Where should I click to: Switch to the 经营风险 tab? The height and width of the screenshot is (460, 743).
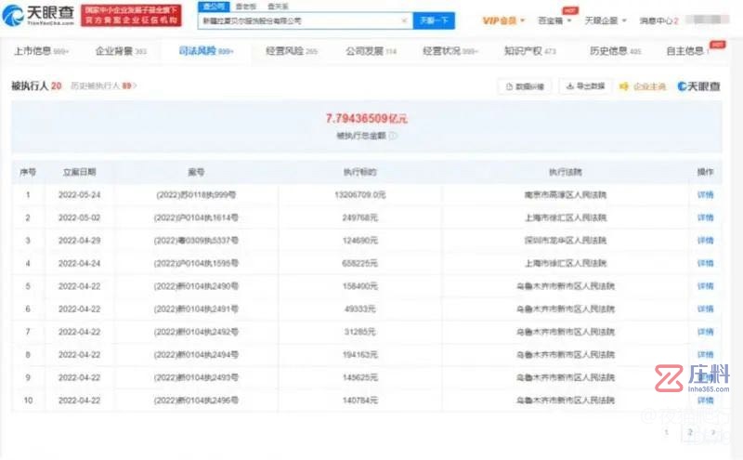pyautogui.click(x=292, y=51)
